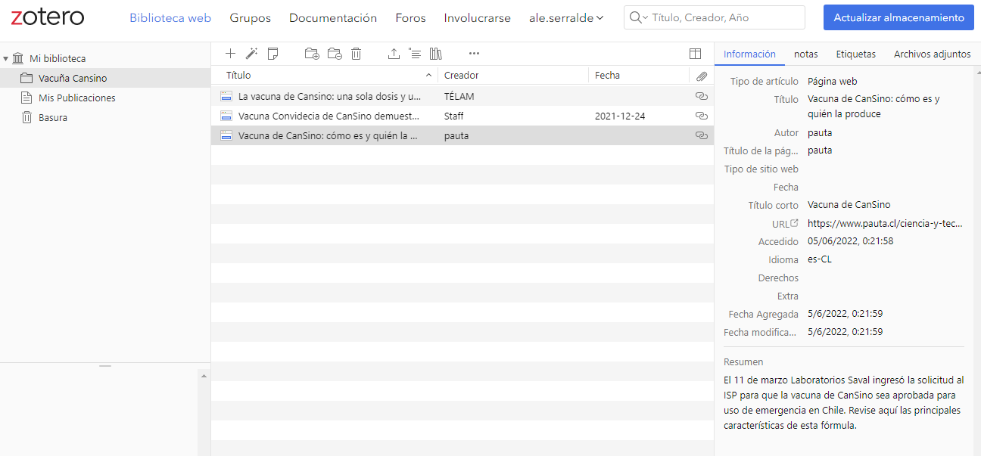Switch to the Información tab
981x456 pixels.
click(x=749, y=54)
